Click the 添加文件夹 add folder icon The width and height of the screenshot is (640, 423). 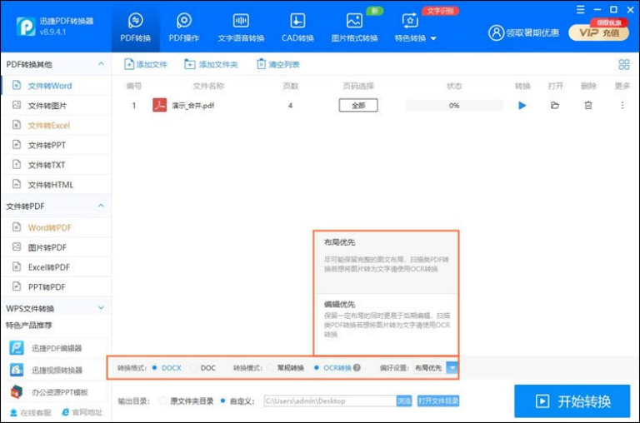[x=190, y=64]
